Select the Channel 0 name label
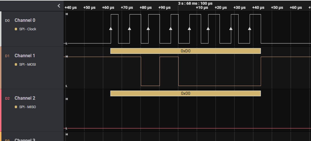 pyautogui.click(x=25, y=20)
